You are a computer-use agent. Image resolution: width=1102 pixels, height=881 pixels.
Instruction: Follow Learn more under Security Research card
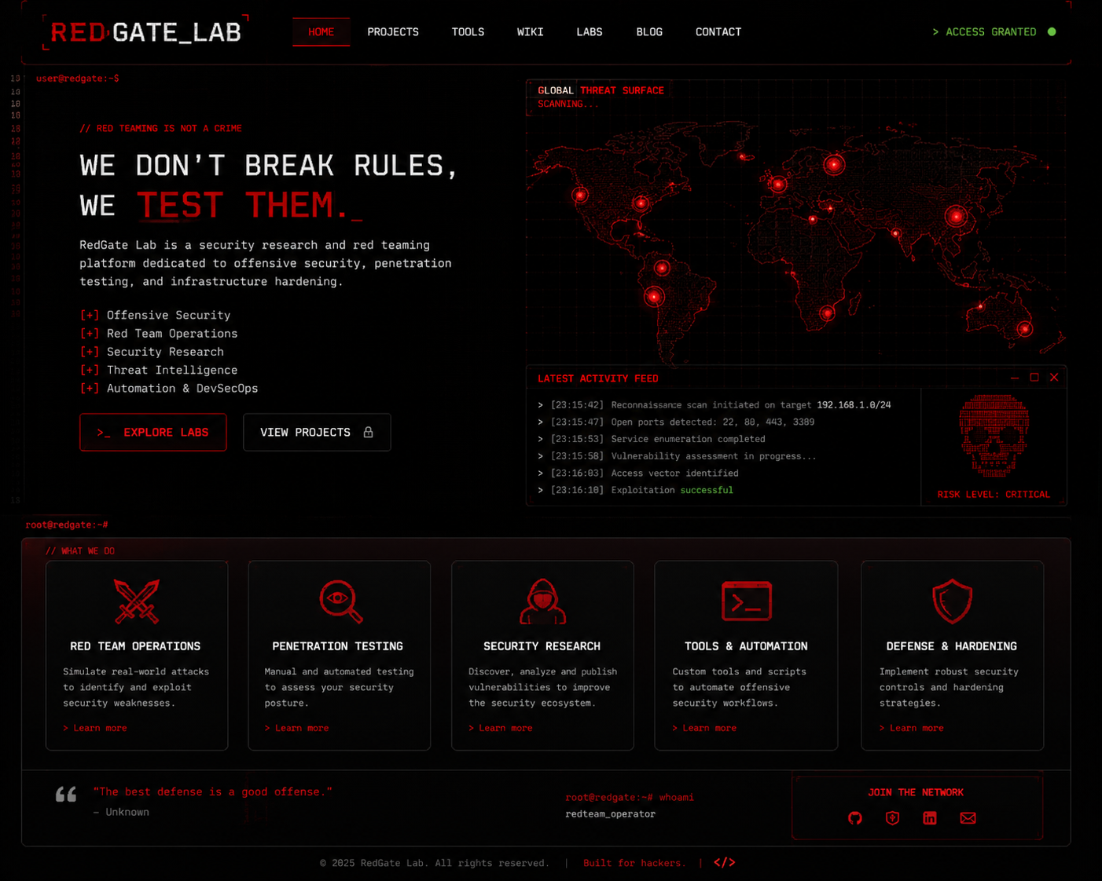point(501,728)
